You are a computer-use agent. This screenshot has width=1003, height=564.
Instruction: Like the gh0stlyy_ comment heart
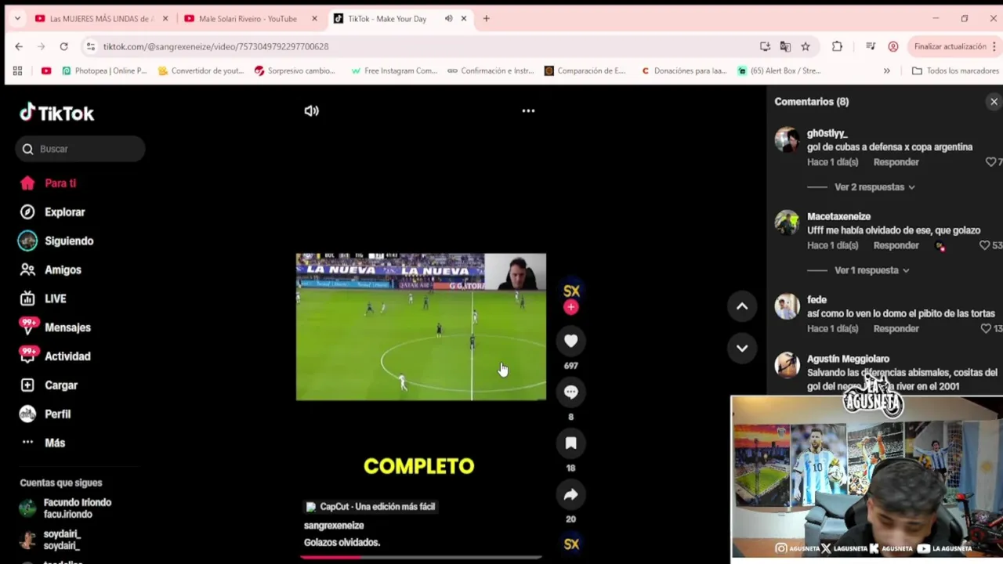(x=990, y=162)
